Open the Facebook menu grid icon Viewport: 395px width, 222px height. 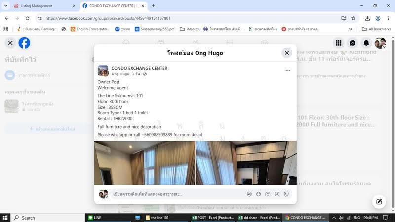pos(339,43)
